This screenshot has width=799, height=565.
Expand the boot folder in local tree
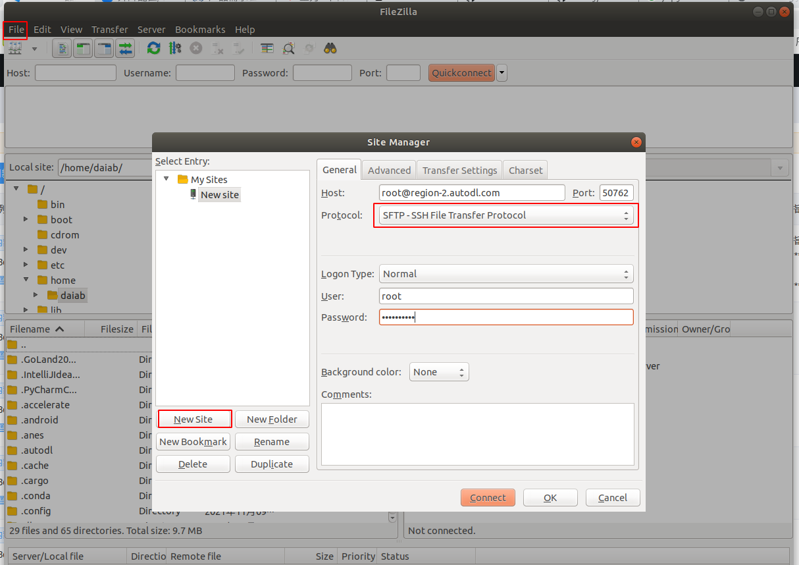point(26,220)
